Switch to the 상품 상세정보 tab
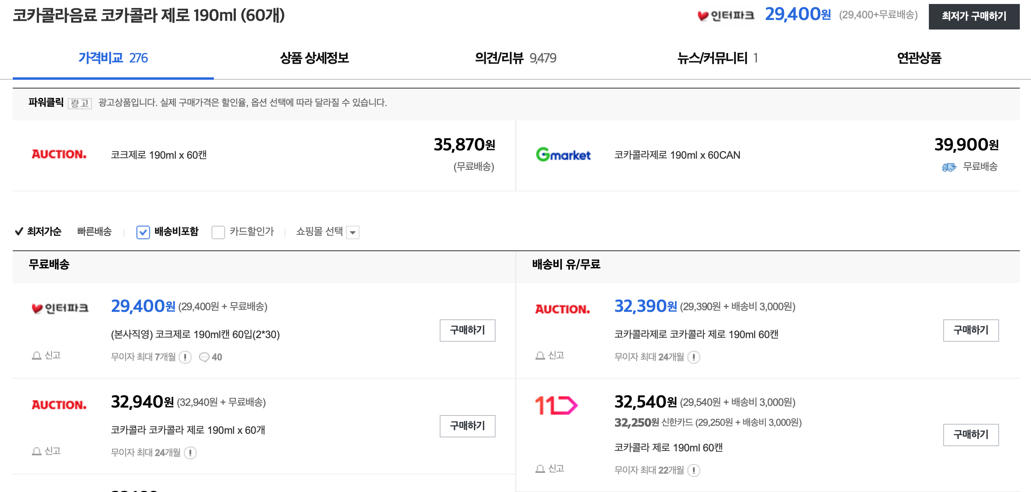Screen dimensions: 1031x492 click(314, 58)
